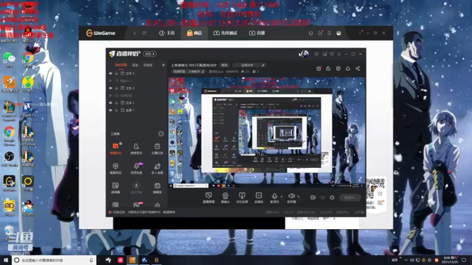Add 手机投屏 phone cast source

pyautogui.click(x=242, y=198)
